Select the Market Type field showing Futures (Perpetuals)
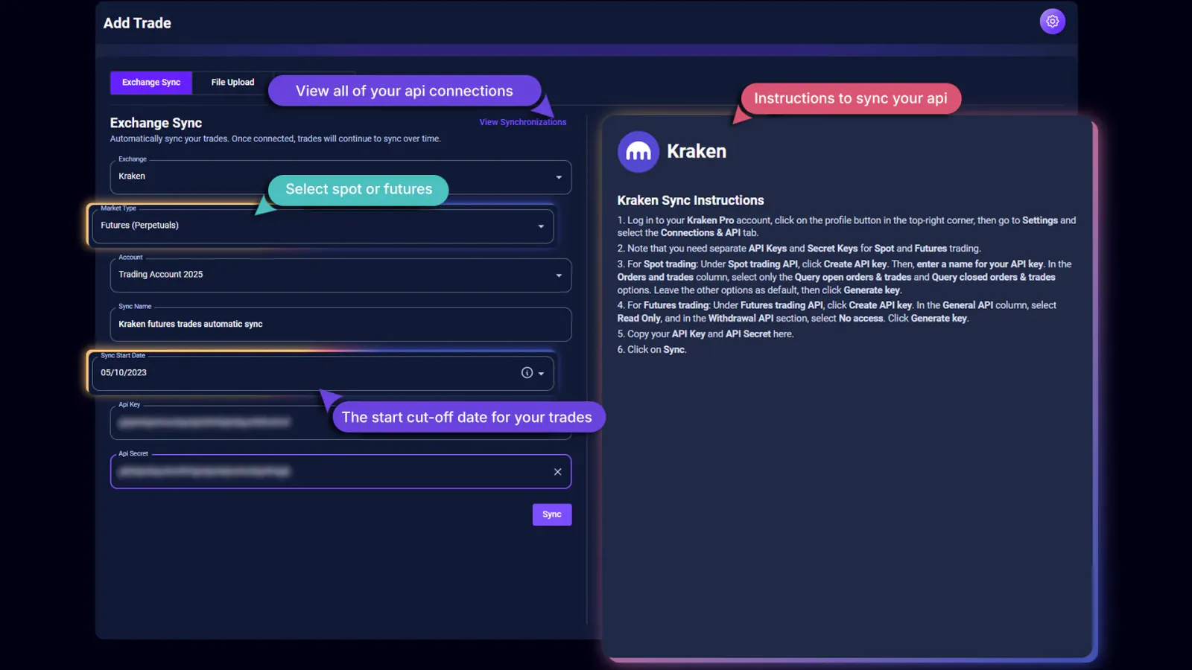This screenshot has height=670, width=1192. pos(223,225)
